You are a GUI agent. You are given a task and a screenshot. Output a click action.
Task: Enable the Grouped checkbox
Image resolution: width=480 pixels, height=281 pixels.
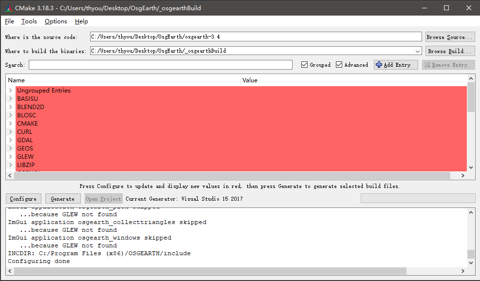[x=305, y=65]
